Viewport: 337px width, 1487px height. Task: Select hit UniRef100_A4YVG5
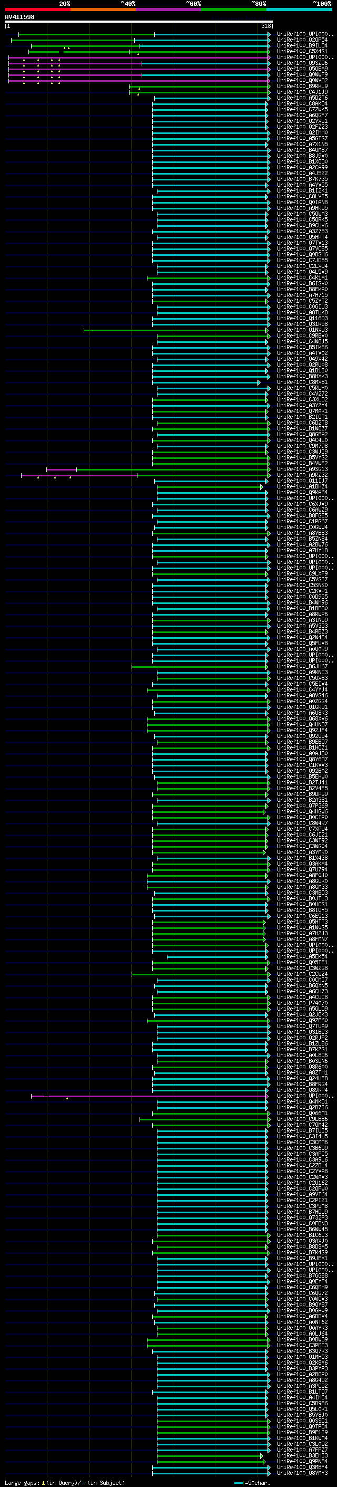[302, 185]
